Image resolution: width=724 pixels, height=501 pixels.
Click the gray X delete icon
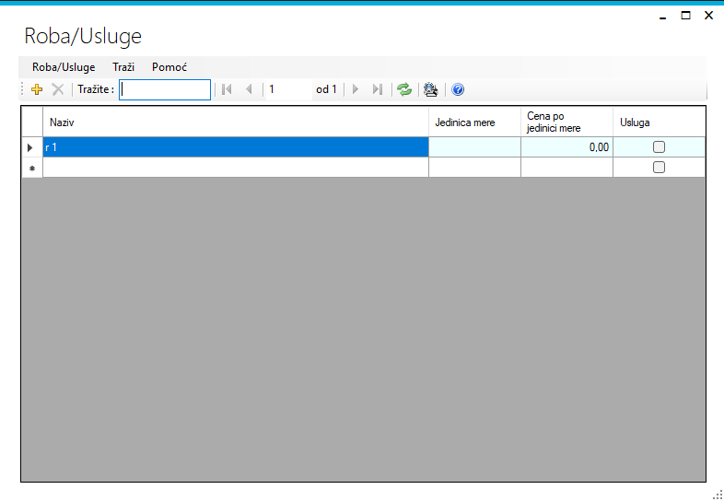[x=58, y=89]
